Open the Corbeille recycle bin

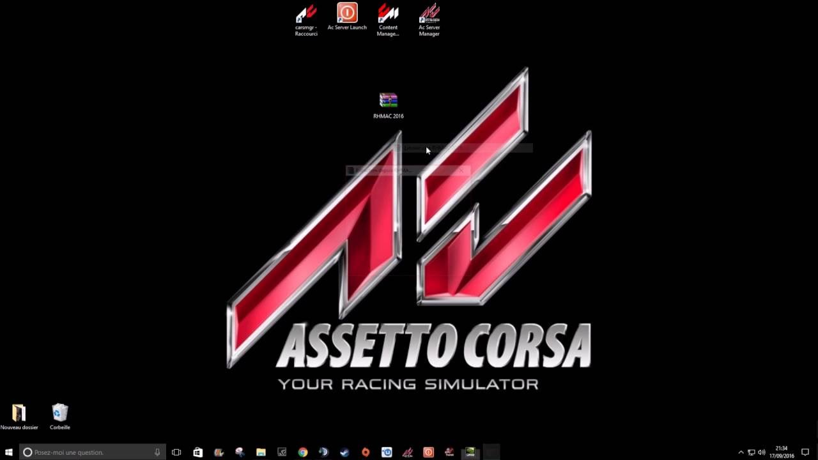click(x=60, y=417)
